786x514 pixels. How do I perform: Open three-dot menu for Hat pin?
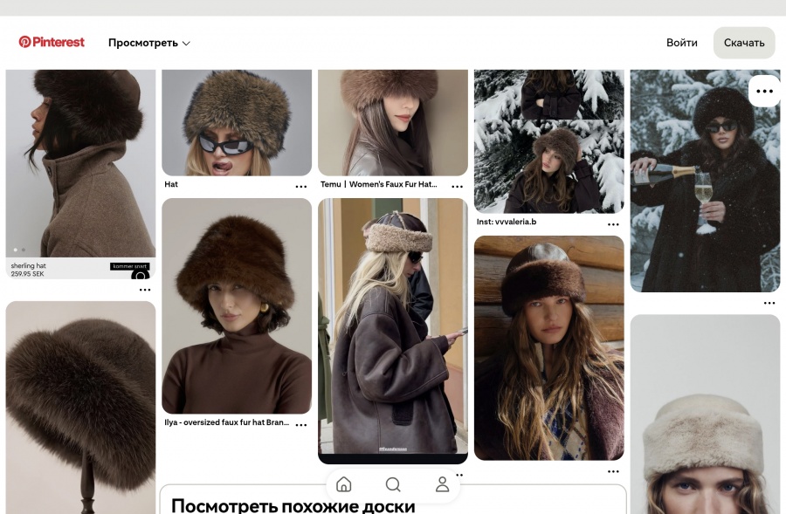301,187
